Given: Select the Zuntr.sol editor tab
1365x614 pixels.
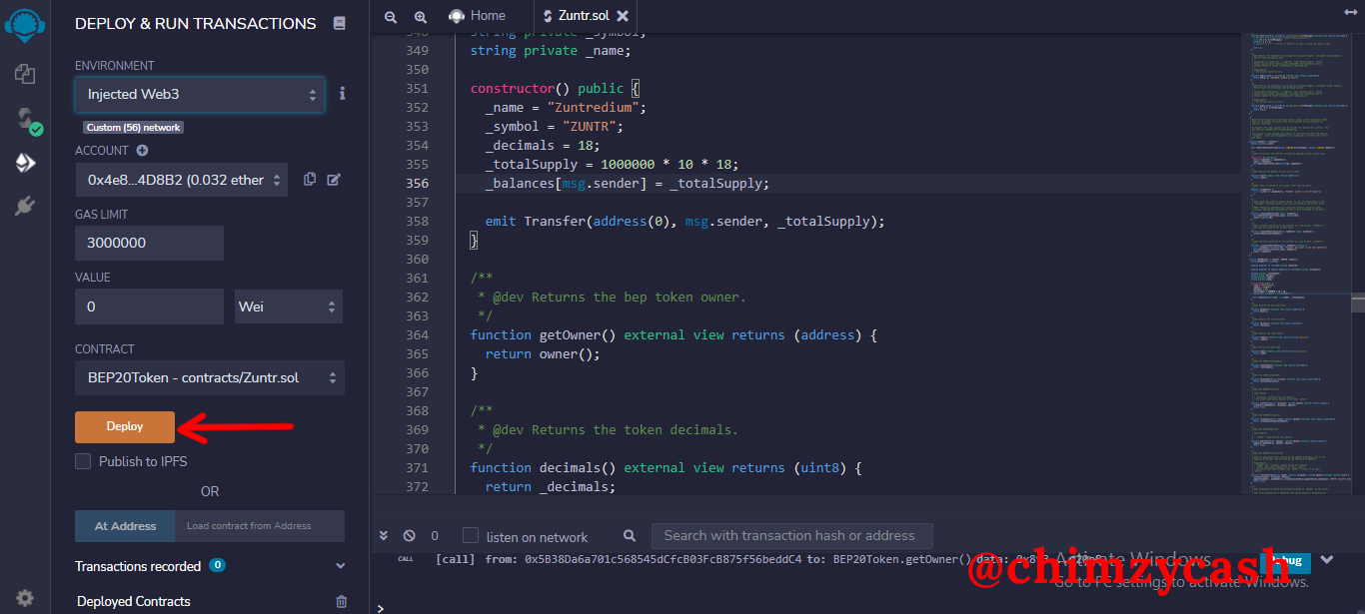Looking at the screenshot, I should [585, 16].
